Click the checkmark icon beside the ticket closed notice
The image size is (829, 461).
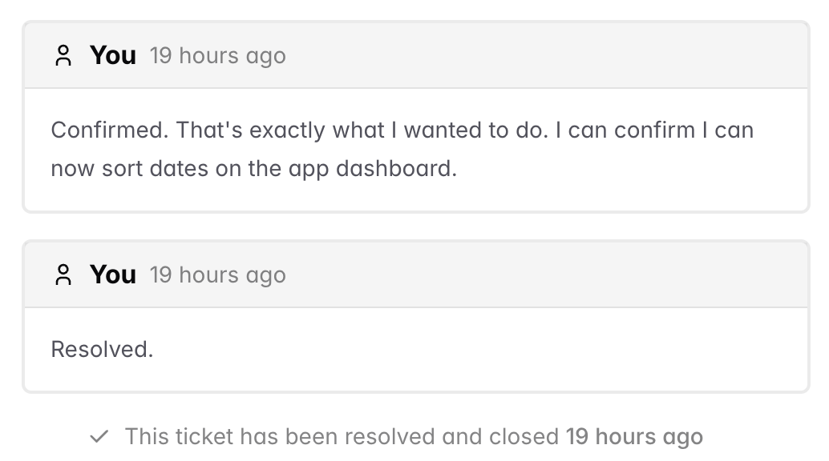tap(99, 437)
